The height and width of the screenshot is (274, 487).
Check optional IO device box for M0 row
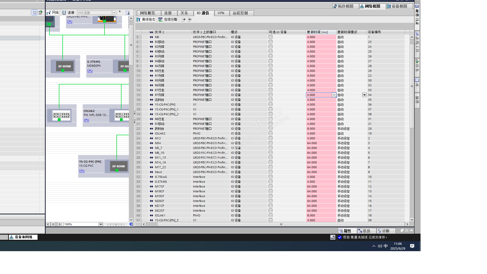pyautogui.click(x=270, y=37)
